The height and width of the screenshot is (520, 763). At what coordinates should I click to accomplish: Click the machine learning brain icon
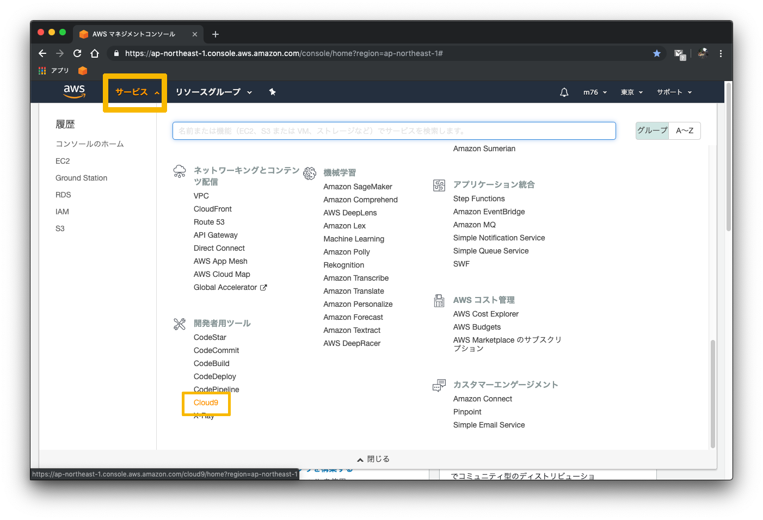click(x=310, y=173)
